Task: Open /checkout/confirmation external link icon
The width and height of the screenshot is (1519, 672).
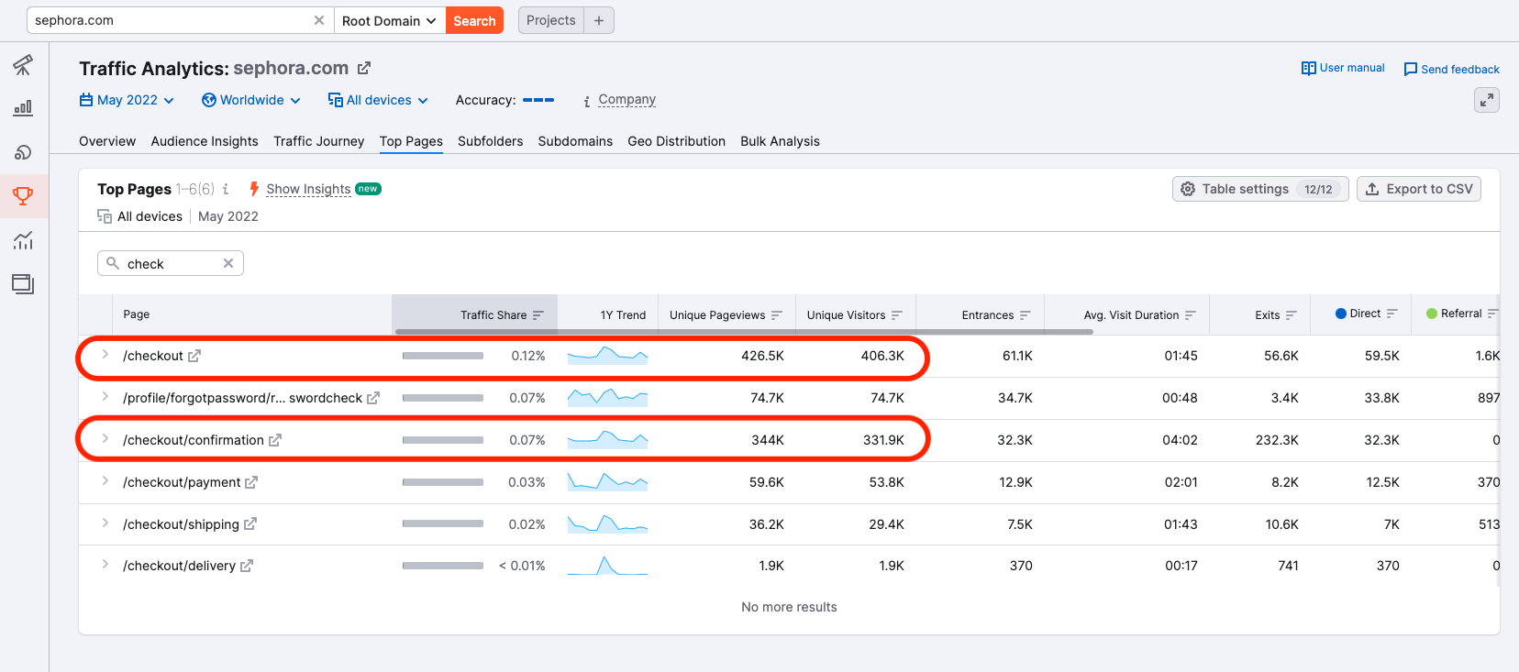Action: (x=275, y=440)
